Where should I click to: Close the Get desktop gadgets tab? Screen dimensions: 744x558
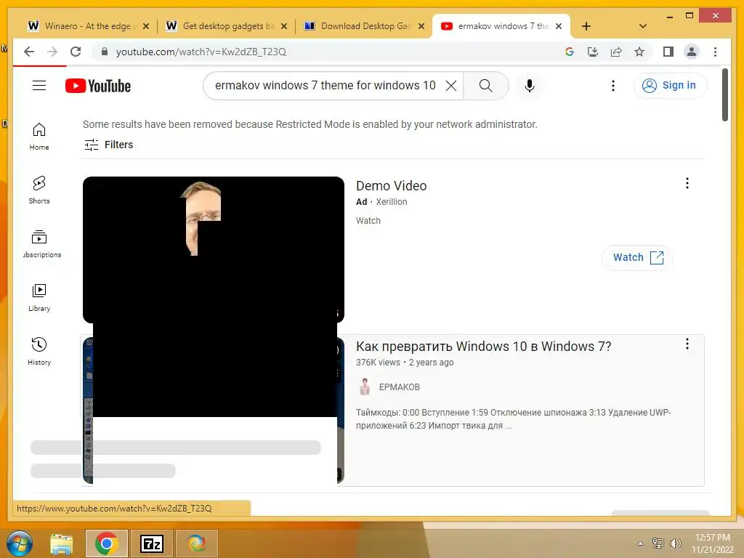point(284,26)
